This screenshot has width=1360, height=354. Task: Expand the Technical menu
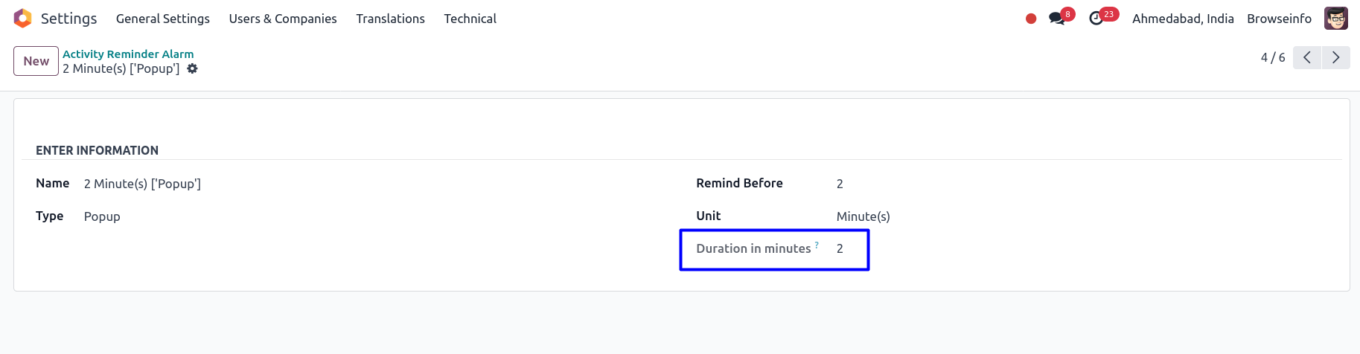tap(470, 19)
